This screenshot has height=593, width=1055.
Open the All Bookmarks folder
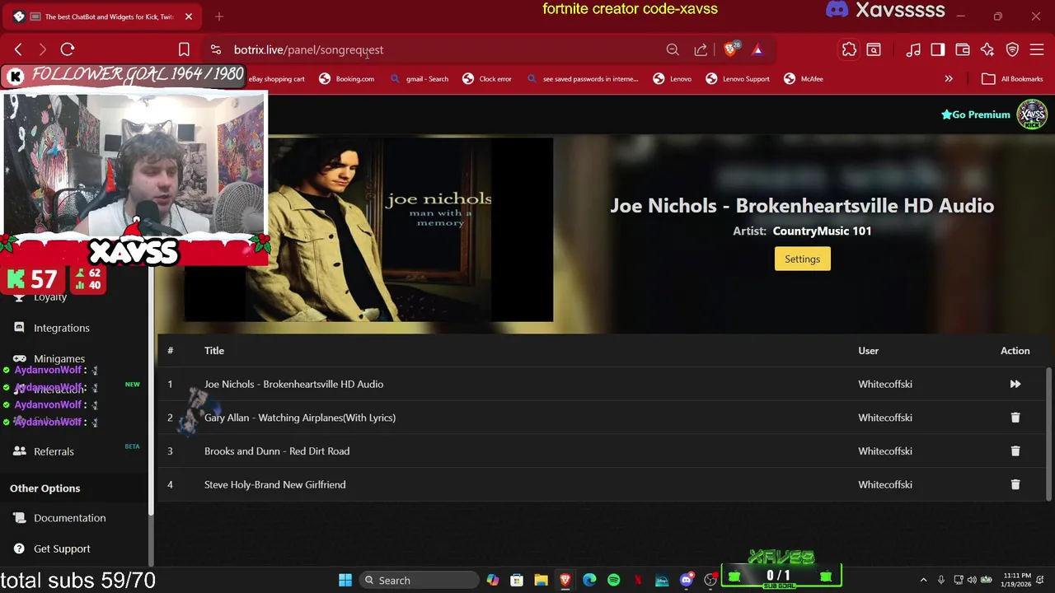click(1012, 79)
